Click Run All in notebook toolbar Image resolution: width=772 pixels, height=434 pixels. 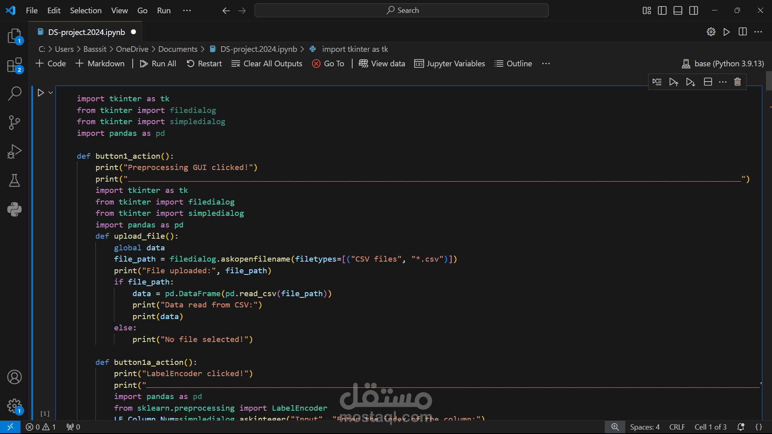[x=158, y=63]
